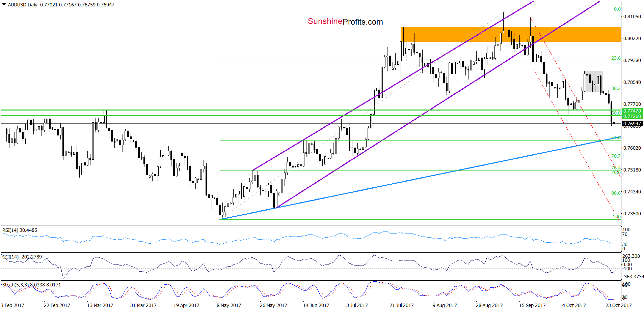Click the 3 Jul 2017 date label
Viewport: 644px width, 310px height.
[357, 305]
